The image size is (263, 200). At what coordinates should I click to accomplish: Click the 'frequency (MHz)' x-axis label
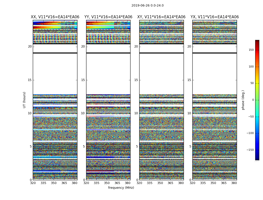click(121, 187)
